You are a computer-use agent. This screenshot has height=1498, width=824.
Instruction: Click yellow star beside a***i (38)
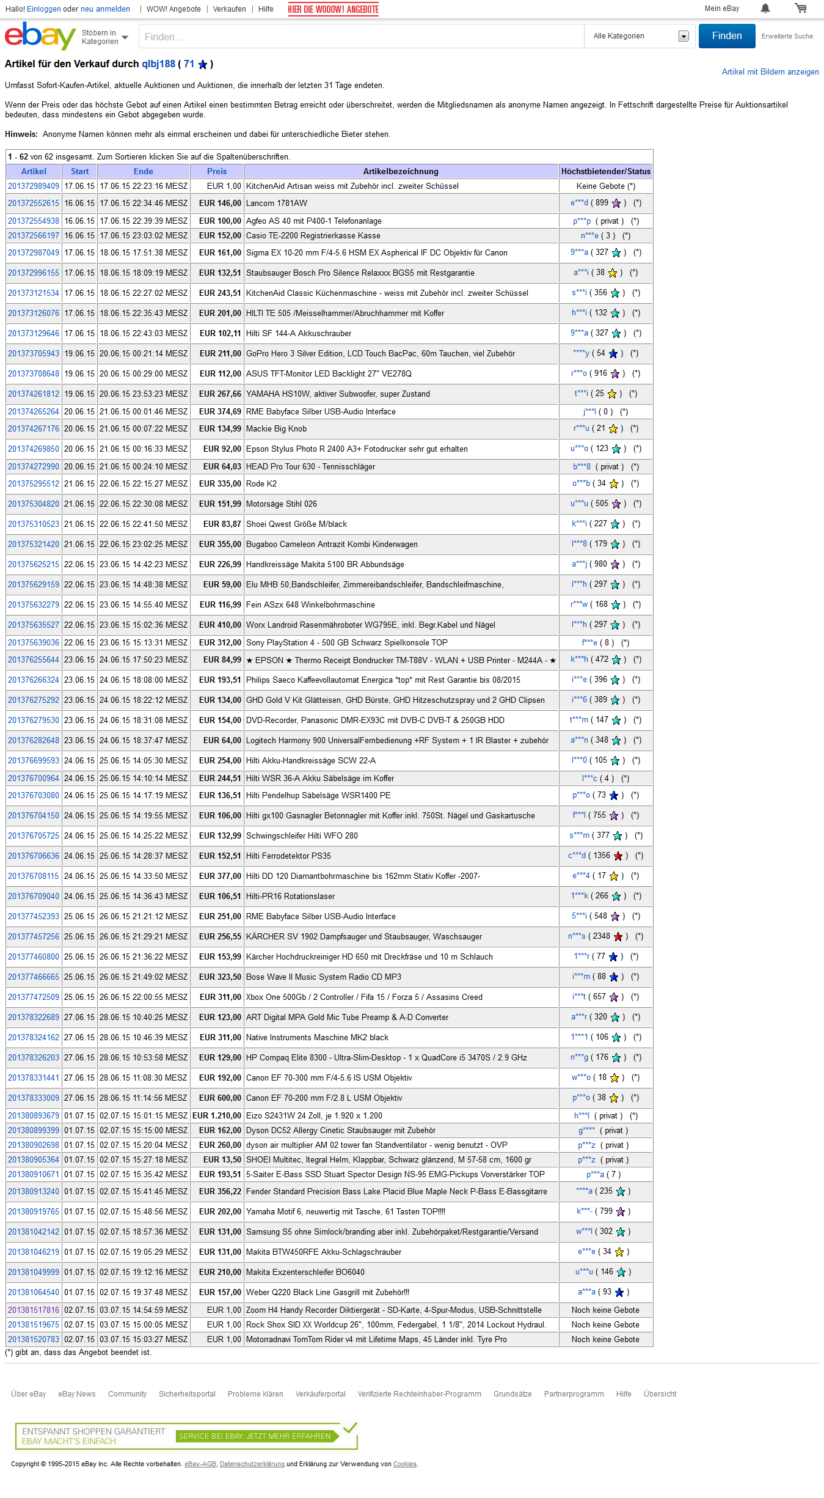coord(613,273)
